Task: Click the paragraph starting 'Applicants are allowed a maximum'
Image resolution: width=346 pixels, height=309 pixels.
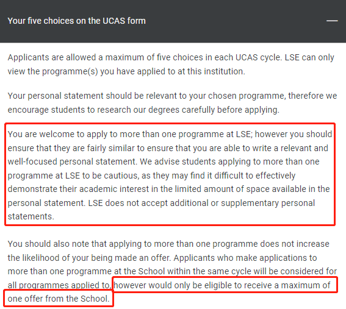Action: point(171,65)
